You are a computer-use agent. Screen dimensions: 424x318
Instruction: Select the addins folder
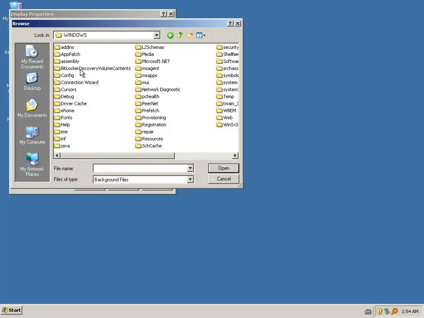[64, 47]
